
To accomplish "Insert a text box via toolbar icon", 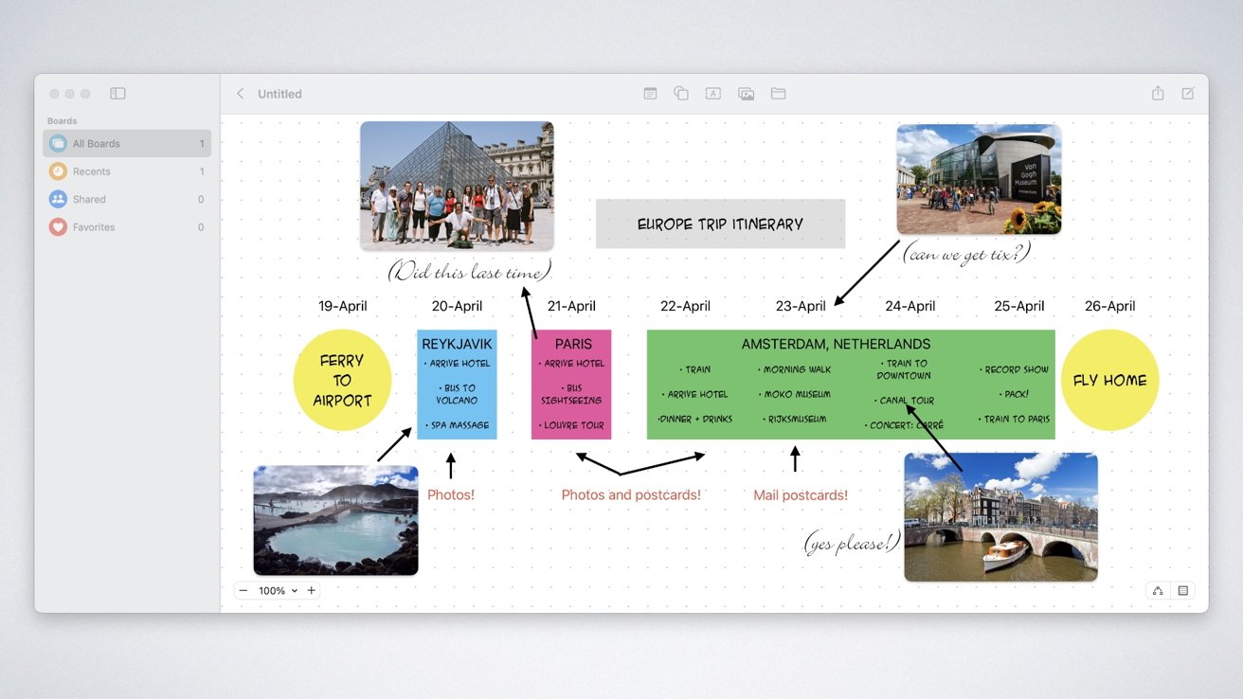I will click(x=713, y=94).
